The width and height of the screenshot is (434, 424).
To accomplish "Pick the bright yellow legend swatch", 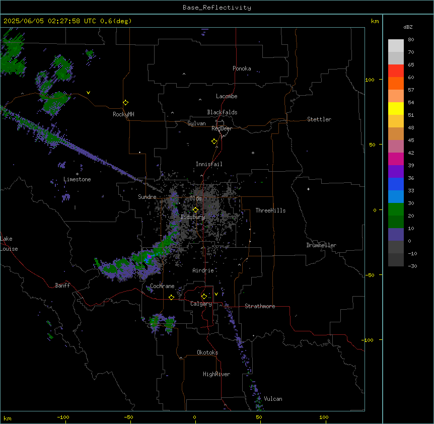I will 396,108.
